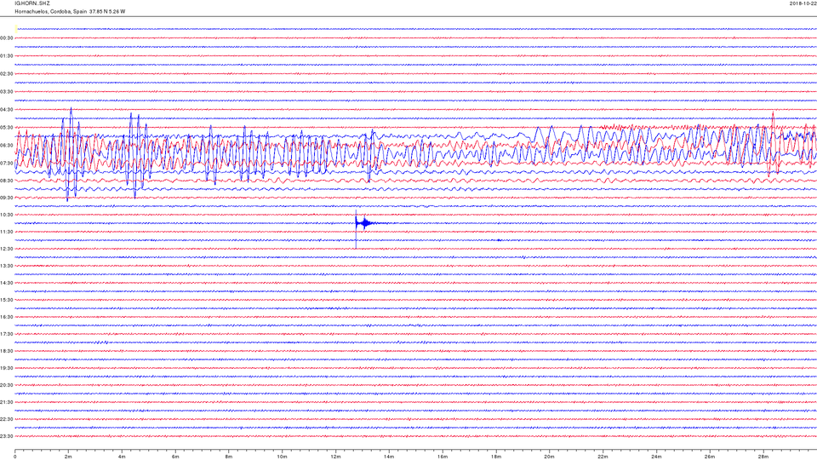Click the 12:30 time label

tap(7, 249)
